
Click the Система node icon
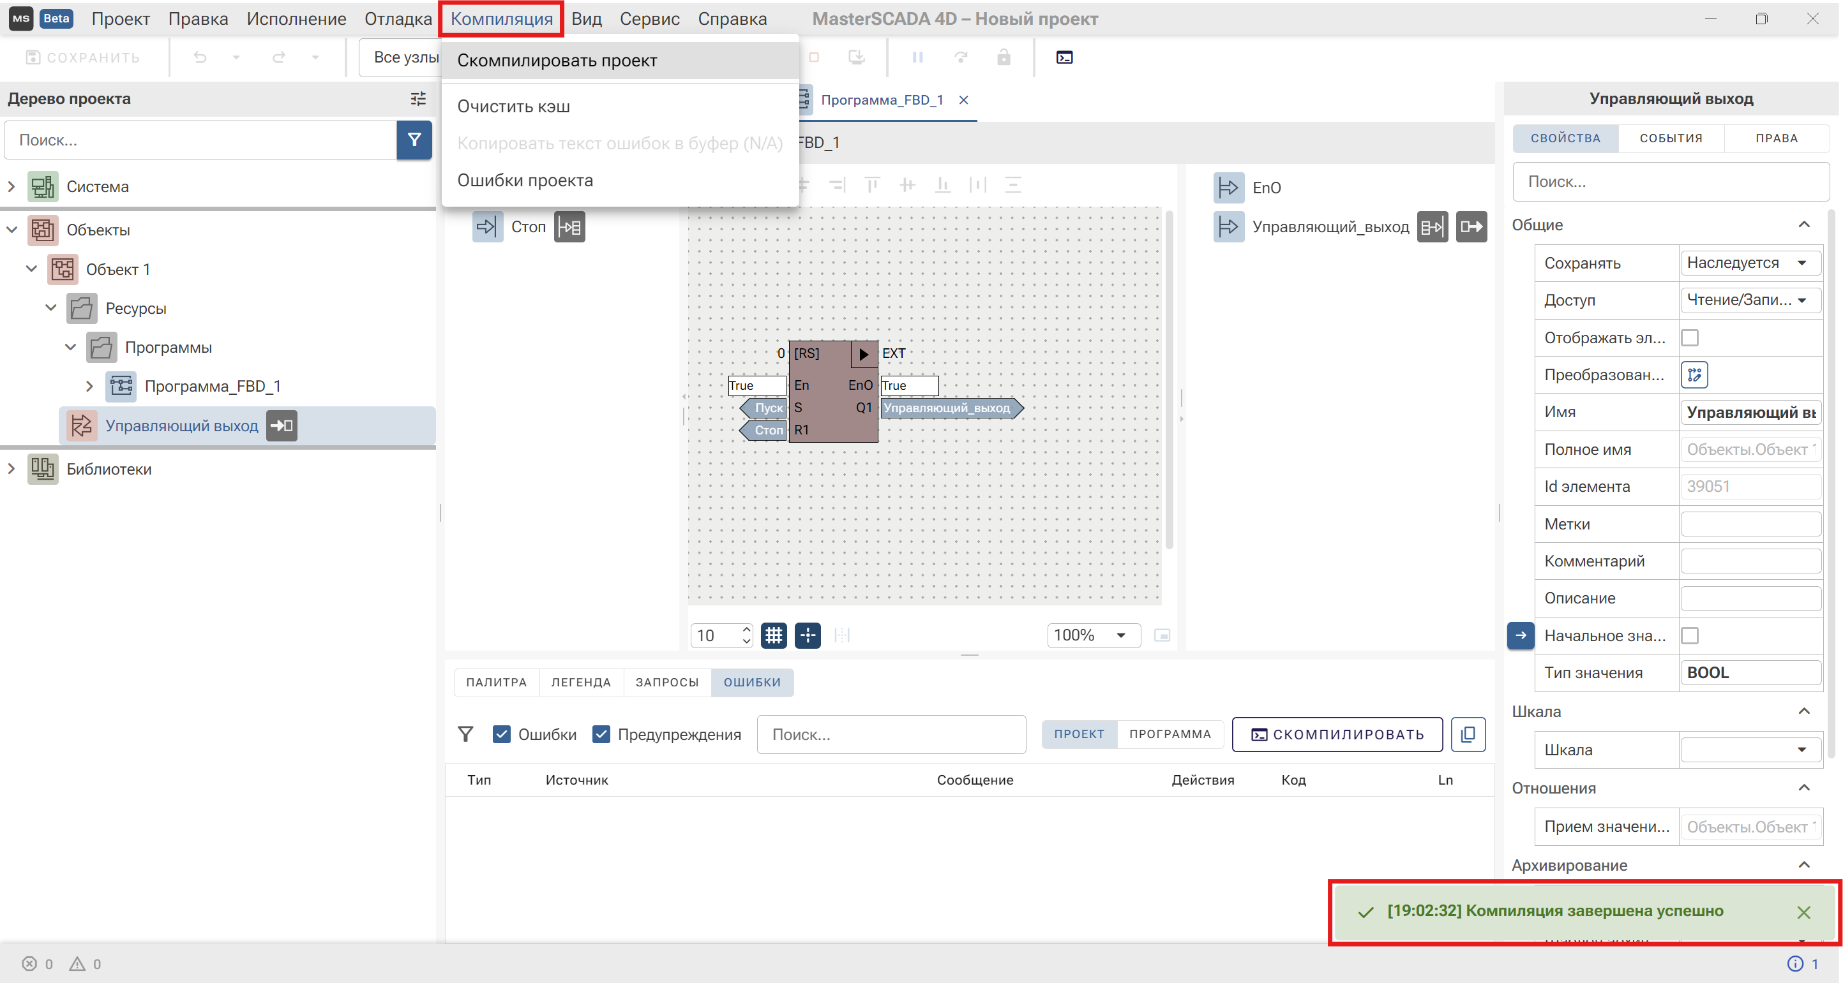coord(43,187)
